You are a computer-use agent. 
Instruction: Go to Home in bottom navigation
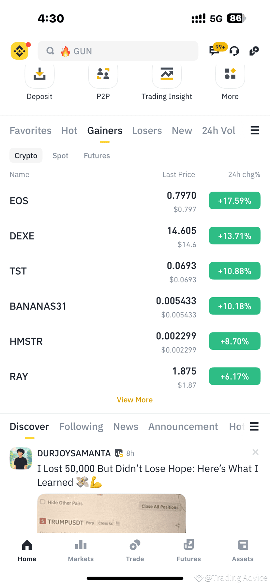click(27, 551)
